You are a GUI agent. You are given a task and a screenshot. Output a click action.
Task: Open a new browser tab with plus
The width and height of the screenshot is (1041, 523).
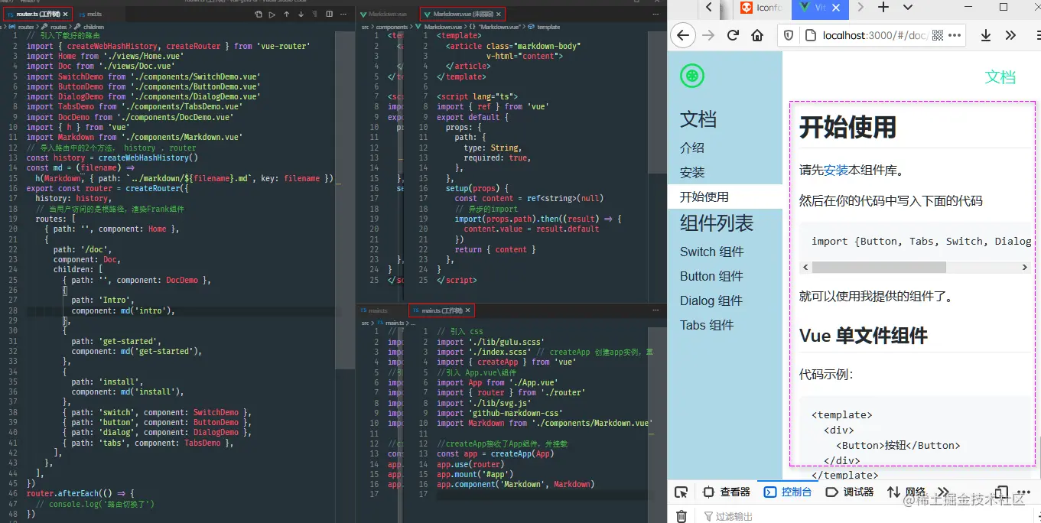tap(883, 7)
